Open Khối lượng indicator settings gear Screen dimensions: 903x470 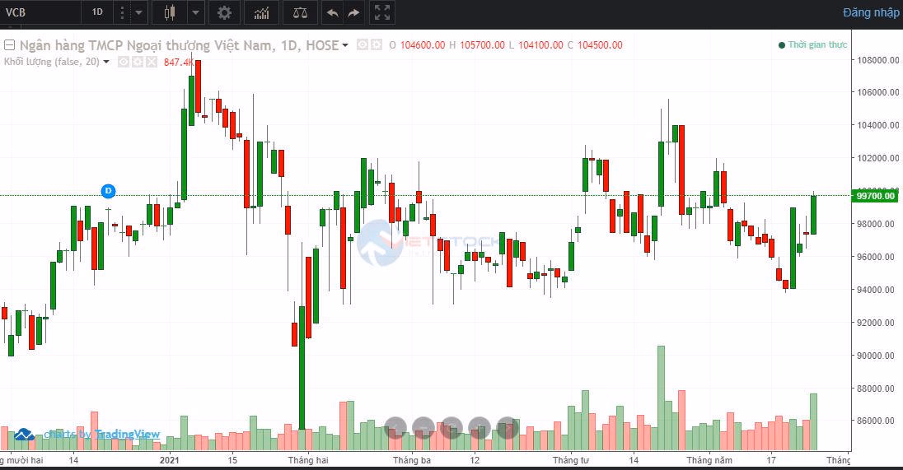tap(138, 62)
